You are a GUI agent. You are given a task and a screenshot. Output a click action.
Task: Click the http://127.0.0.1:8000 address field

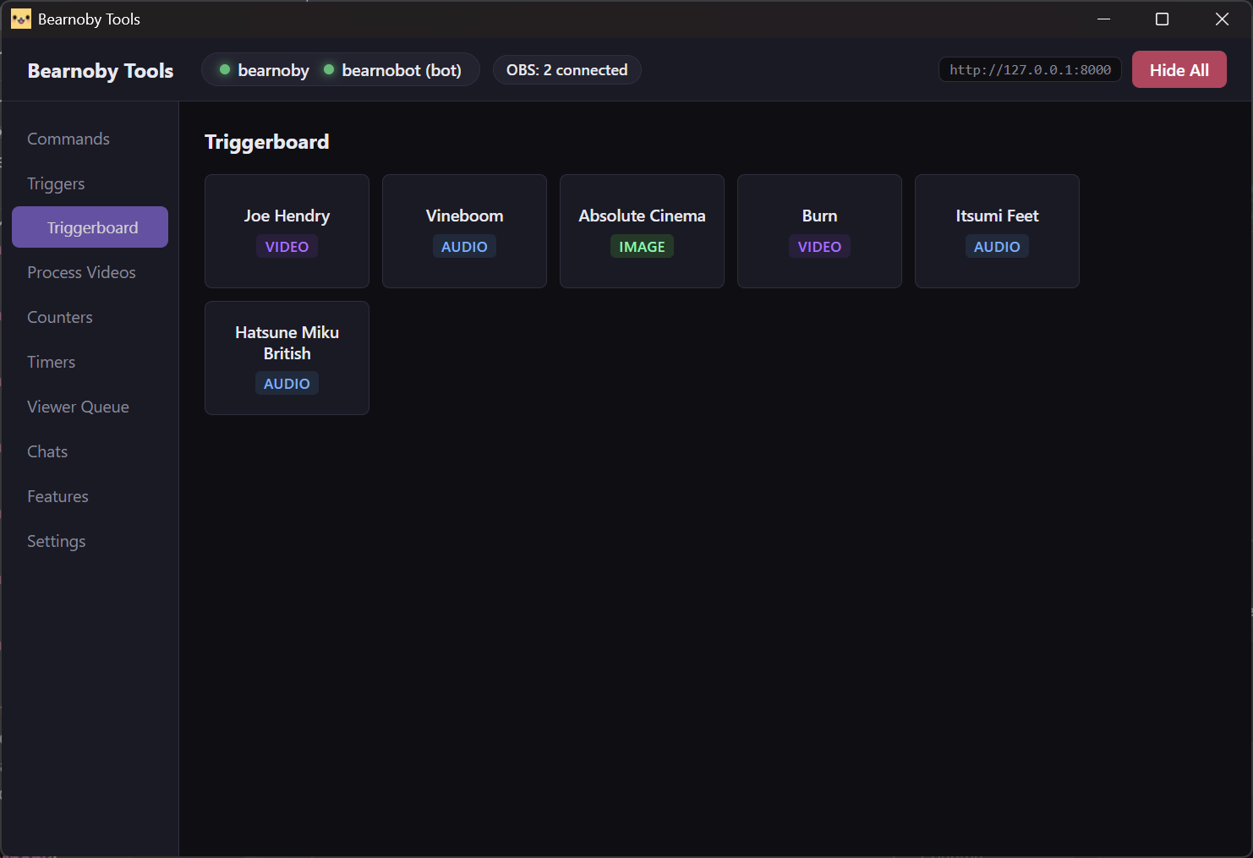(x=1030, y=69)
